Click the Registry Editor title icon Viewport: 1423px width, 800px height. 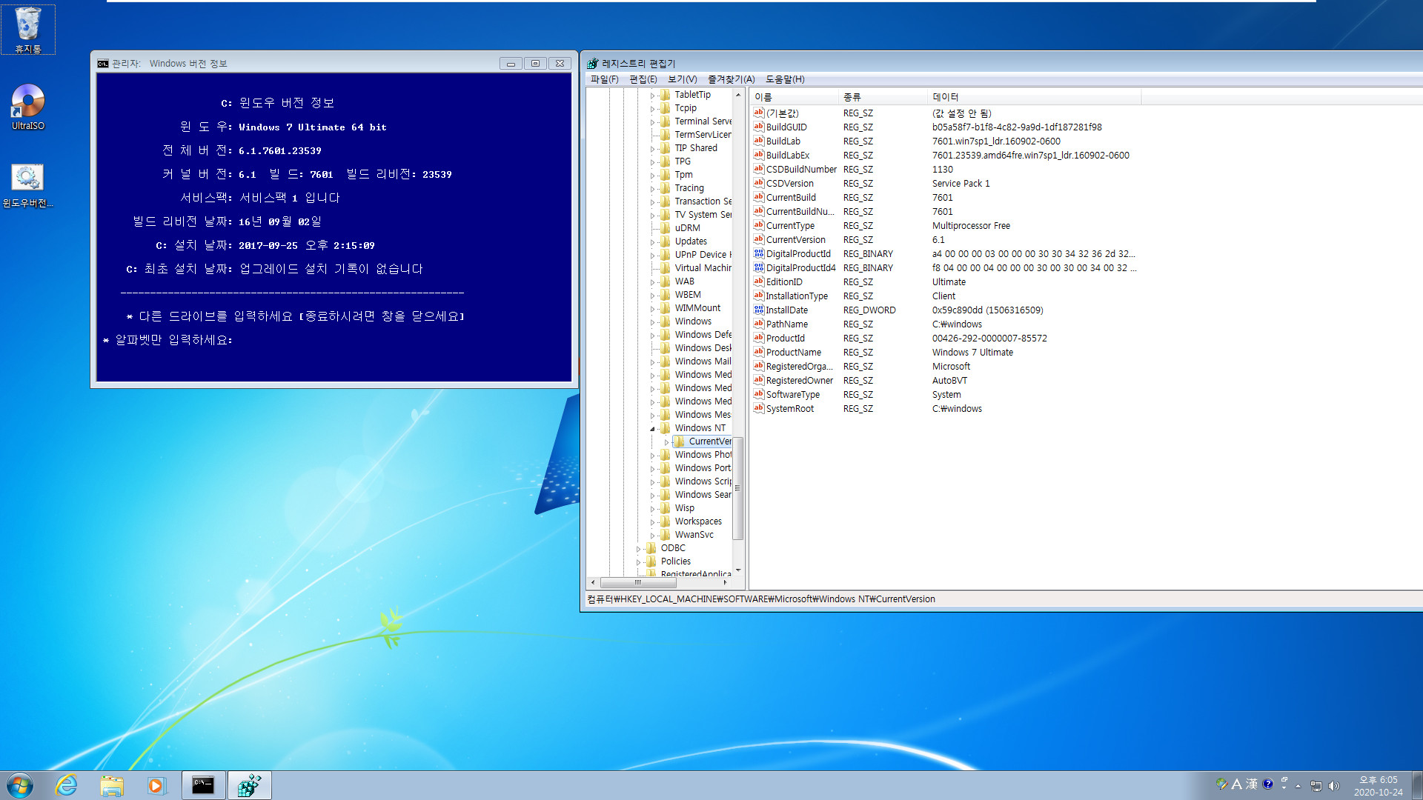click(593, 64)
